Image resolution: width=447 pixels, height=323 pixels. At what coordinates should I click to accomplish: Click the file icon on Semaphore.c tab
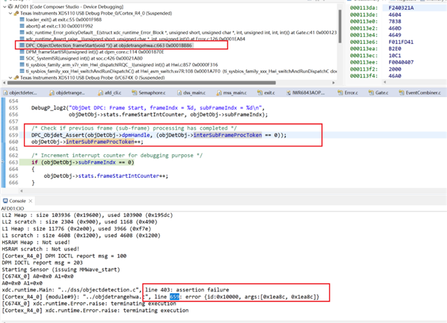tap(134, 93)
